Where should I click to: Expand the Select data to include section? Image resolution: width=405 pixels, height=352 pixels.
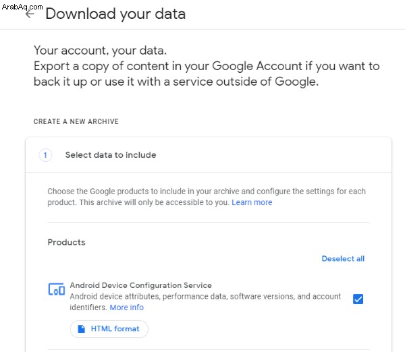(209, 155)
